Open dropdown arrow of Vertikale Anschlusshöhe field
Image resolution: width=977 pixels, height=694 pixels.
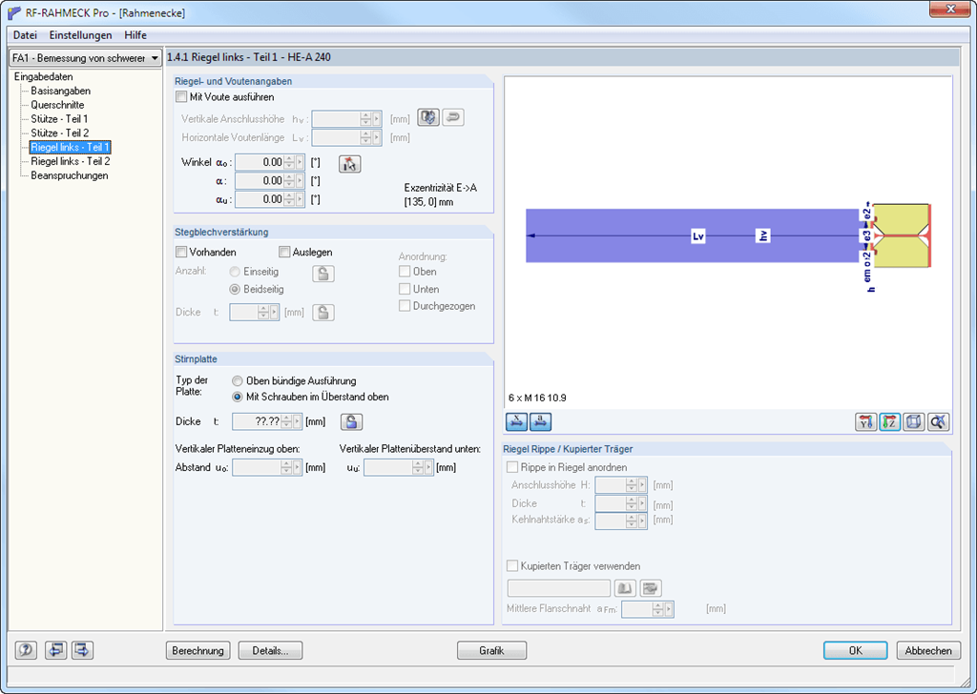point(376,118)
